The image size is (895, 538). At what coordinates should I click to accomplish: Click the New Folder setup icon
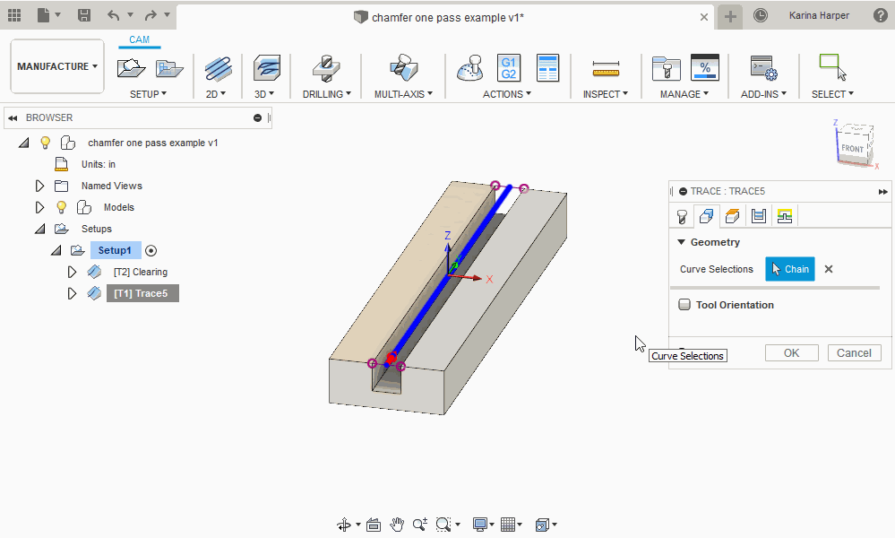(169, 68)
